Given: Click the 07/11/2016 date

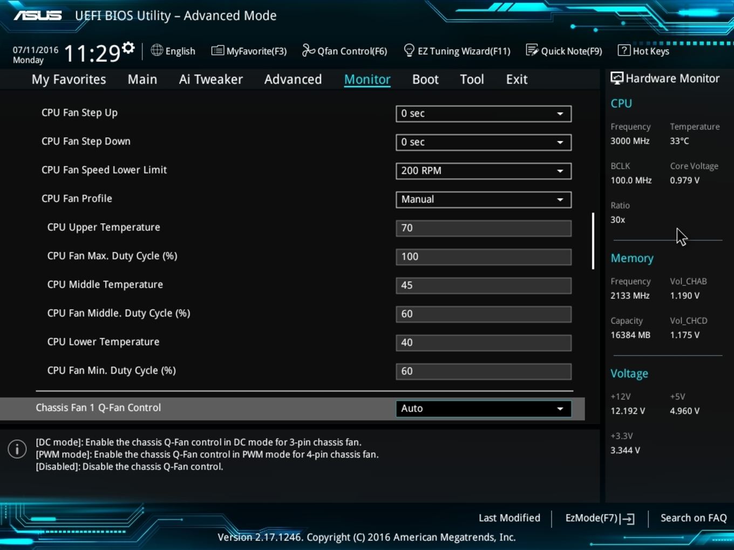Looking at the screenshot, I should tap(36, 50).
